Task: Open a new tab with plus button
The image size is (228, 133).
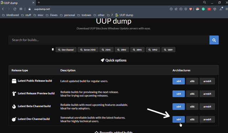Action: pos(39,2)
